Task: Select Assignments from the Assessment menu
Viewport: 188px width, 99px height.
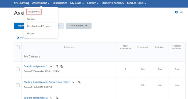Action: click(34, 12)
